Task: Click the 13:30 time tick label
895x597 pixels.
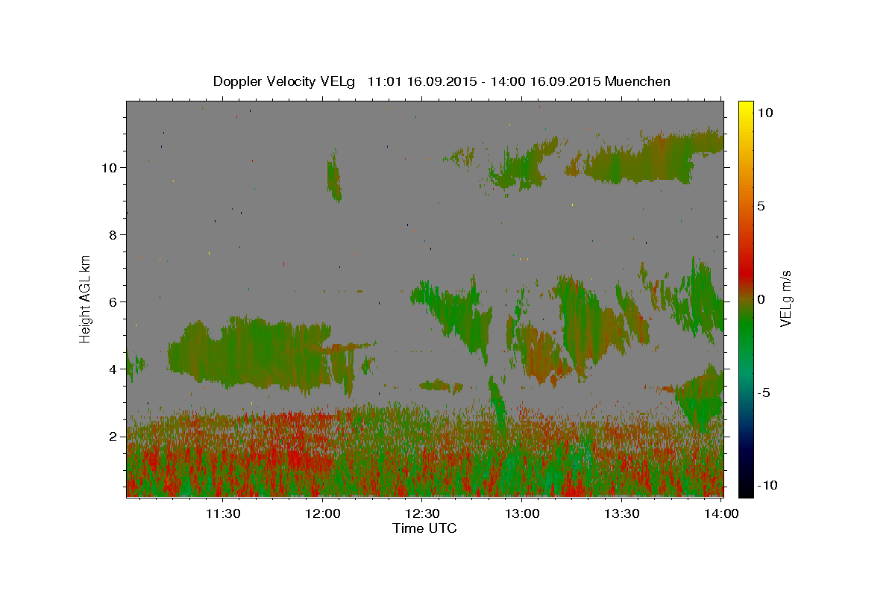Action: pyautogui.click(x=622, y=513)
